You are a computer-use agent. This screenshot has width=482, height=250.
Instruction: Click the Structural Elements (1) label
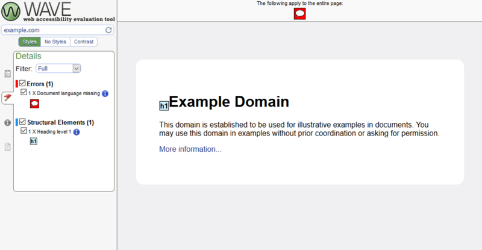tap(61, 122)
